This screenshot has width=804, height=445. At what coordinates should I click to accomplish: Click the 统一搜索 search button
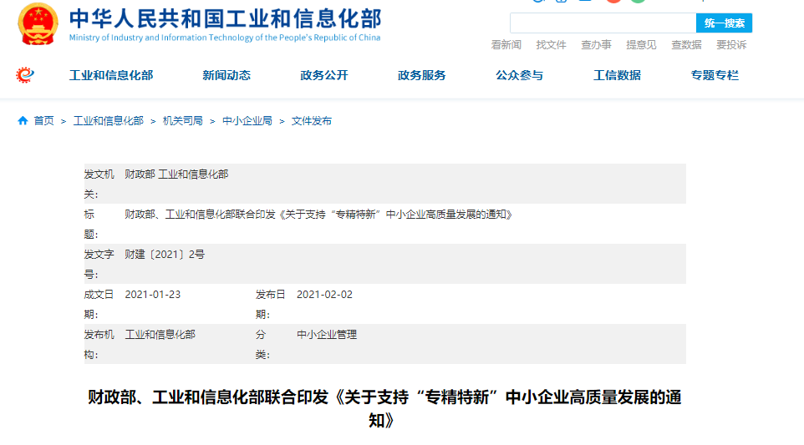(724, 23)
